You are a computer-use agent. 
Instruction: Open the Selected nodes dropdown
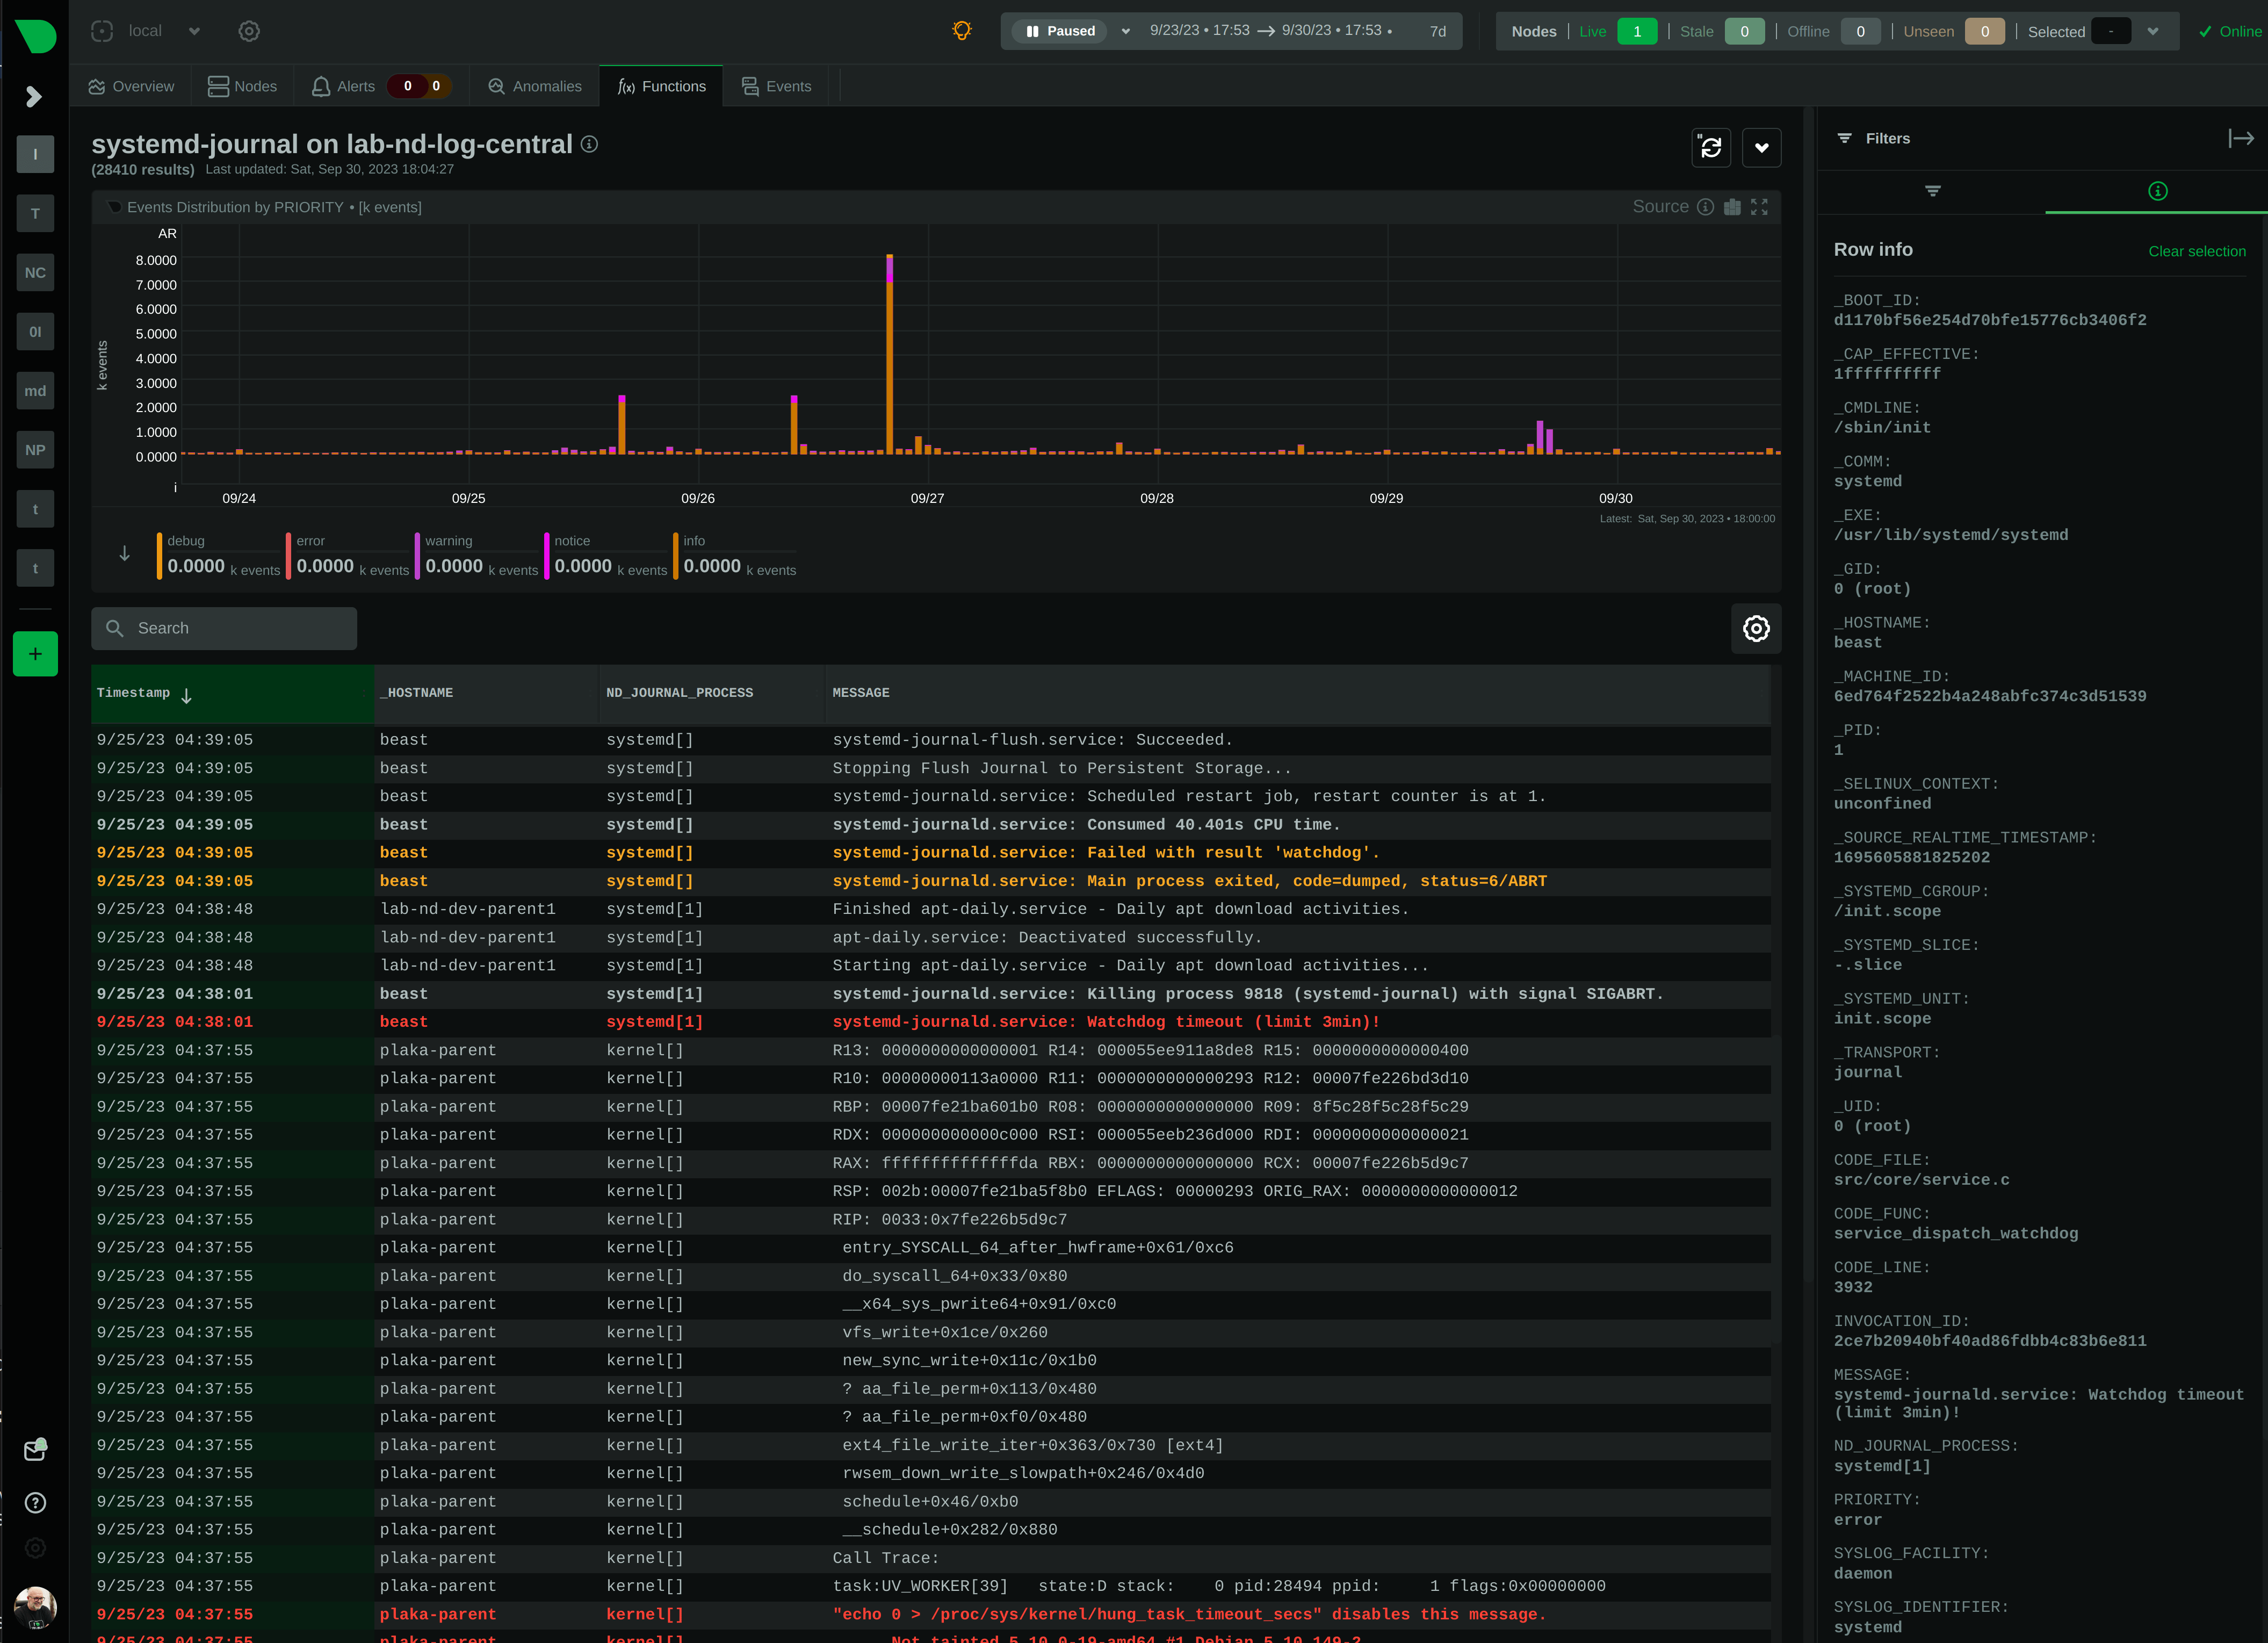pyautogui.click(x=2153, y=31)
